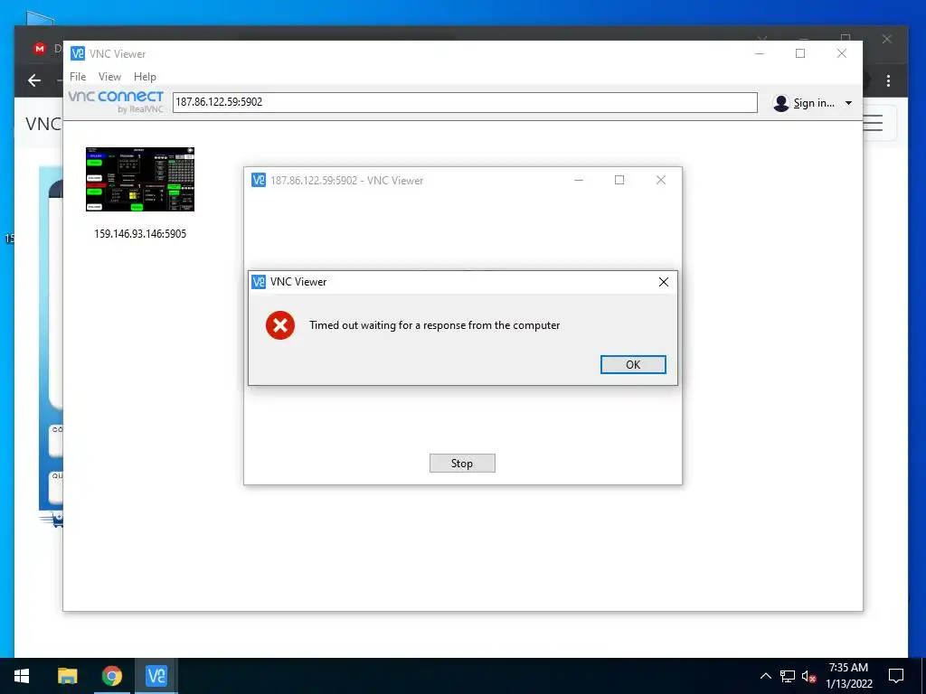Click the address field showing 187.86.122.59:5902
Viewport: 926px width, 694px height.
click(465, 102)
